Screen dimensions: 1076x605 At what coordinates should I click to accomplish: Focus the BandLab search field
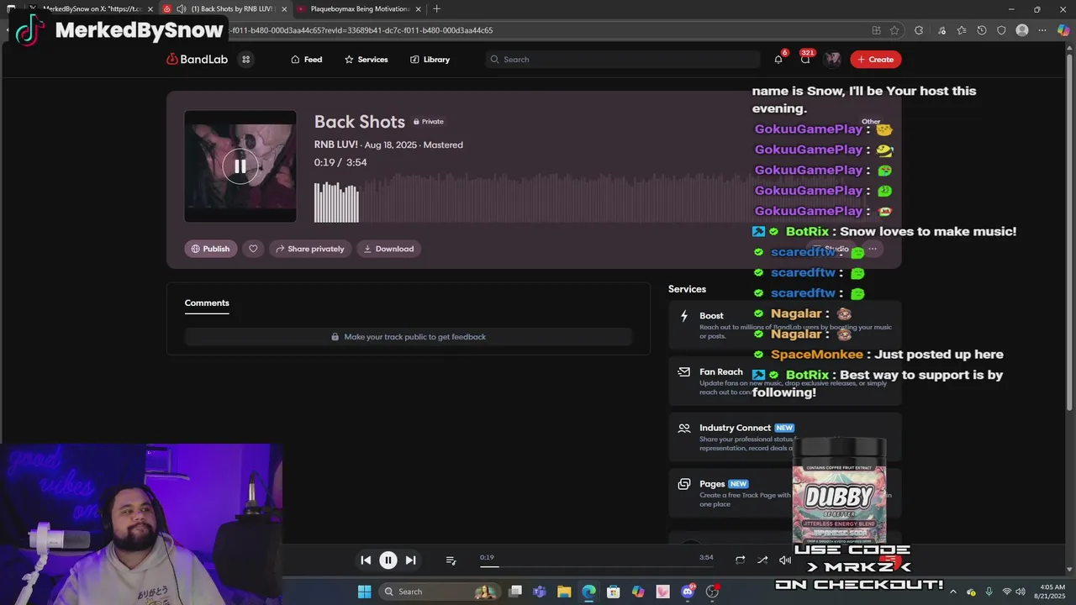point(622,60)
